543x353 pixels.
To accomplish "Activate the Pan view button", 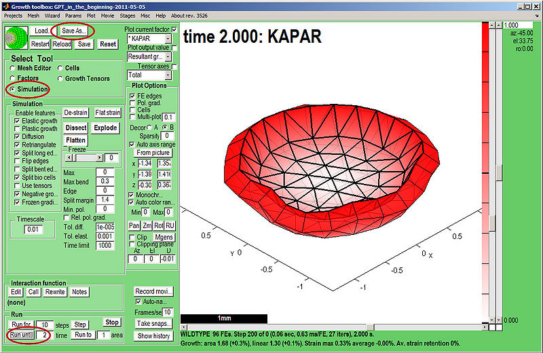I will [x=134, y=225].
